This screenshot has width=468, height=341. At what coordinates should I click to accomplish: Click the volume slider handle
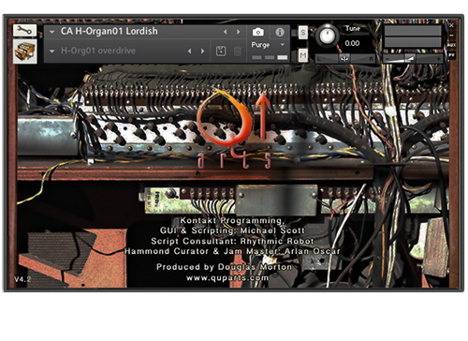point(410,58)
